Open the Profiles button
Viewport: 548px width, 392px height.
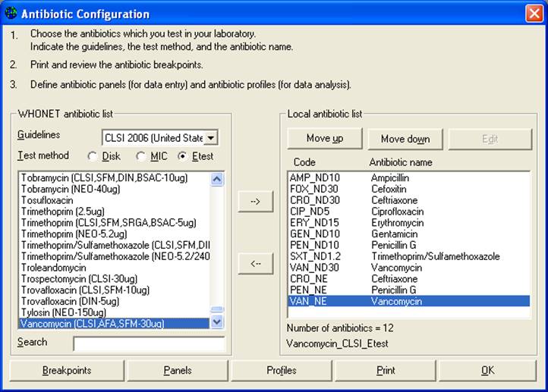pos(282,370)
